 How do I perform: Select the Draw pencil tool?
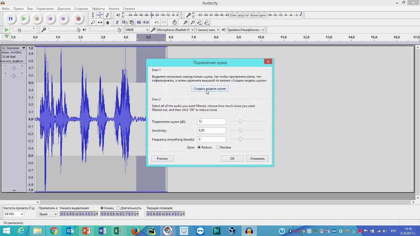pyautogui.click(x=107, y=15)
